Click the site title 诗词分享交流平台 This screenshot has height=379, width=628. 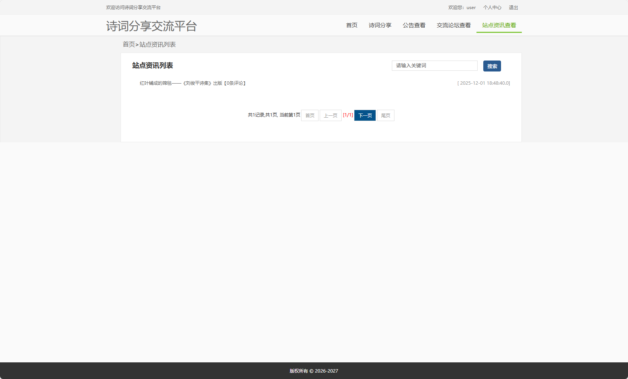pos(152,26)
